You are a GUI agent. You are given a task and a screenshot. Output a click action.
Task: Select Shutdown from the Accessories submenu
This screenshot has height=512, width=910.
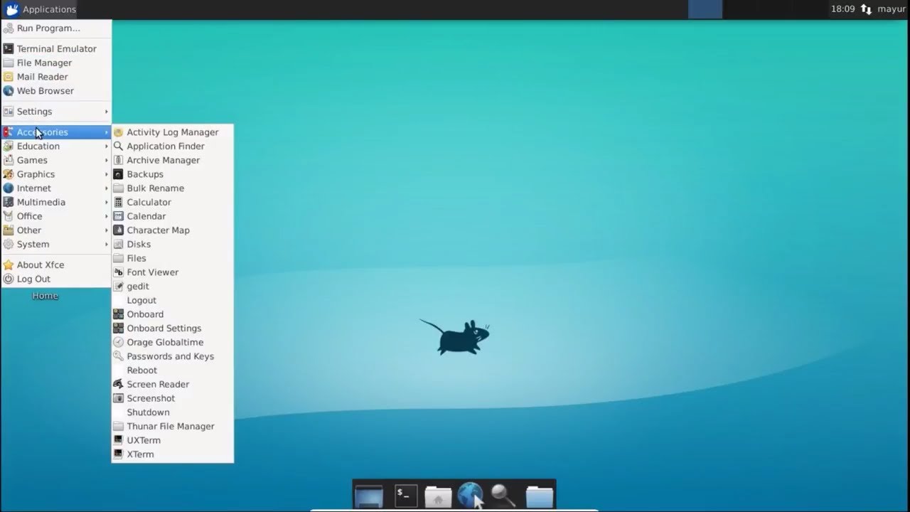[x=173, y=412]
